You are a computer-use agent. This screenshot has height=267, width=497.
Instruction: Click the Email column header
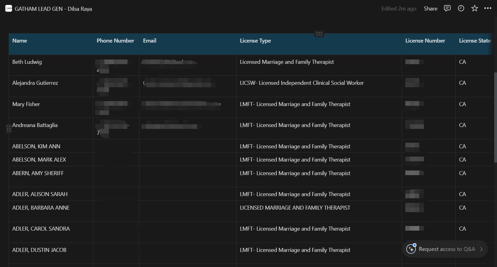coord(188,44)
